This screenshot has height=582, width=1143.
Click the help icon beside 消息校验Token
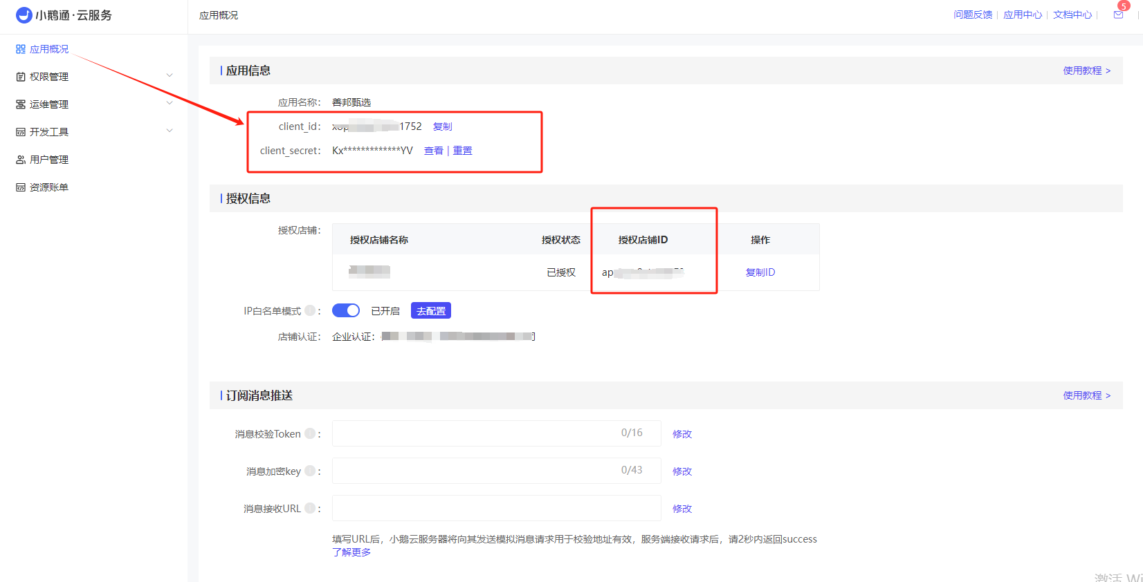tap(310, 433)
